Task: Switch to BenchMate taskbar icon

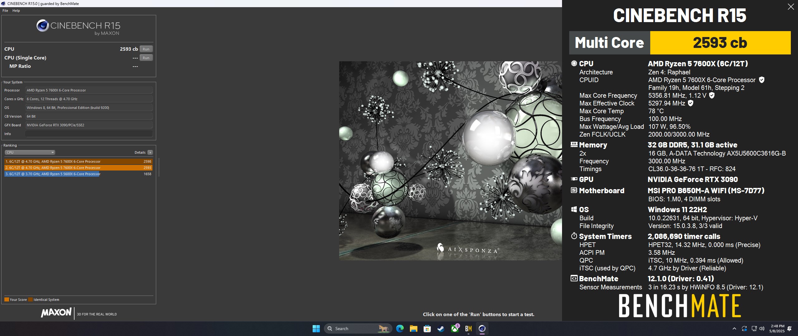Action: (x=468, y=329)
